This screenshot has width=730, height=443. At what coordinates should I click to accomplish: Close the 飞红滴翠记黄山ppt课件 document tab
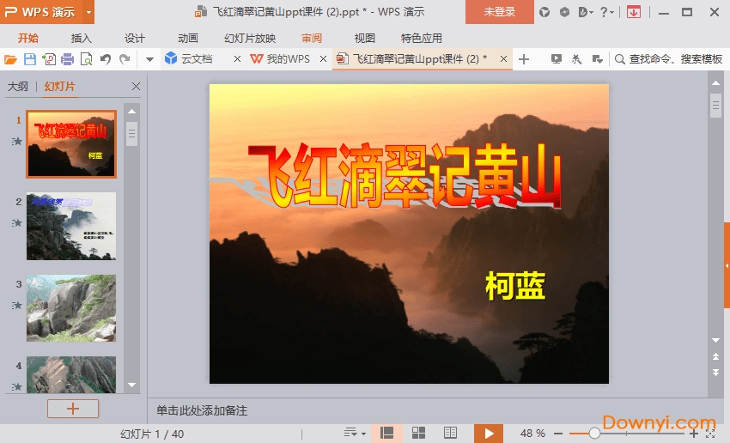click(503, 58)
